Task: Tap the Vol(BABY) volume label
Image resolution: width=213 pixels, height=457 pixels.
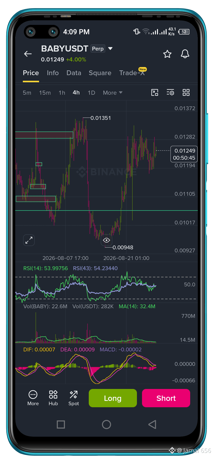Action: pos(45,306)
